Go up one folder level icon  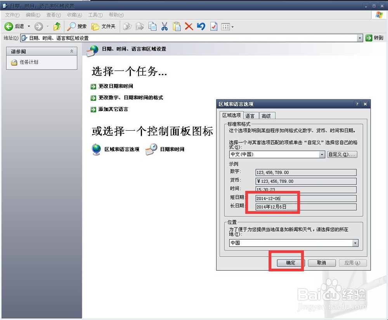[x=57, y=26]
